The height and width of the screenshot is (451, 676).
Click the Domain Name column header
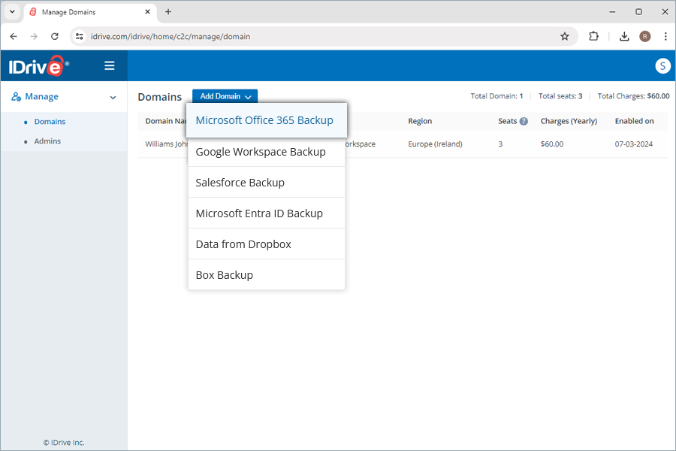coord(165,121)
